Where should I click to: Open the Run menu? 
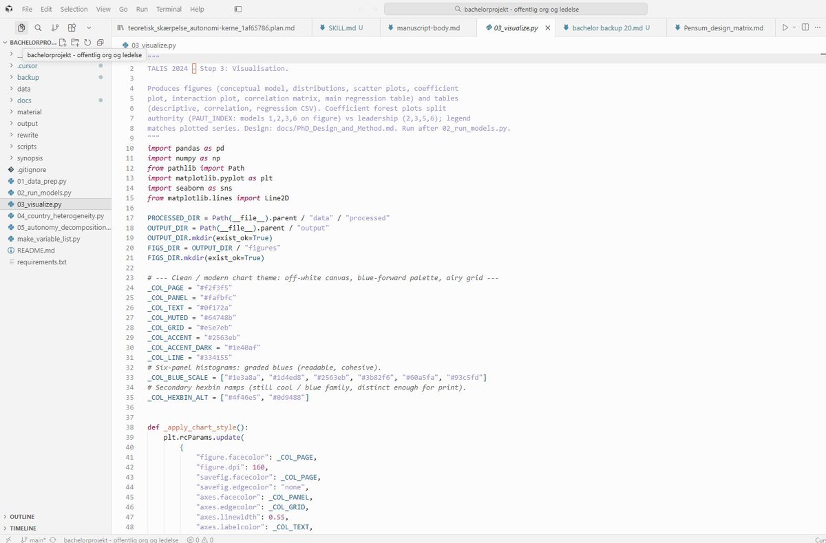pos(142,9)
